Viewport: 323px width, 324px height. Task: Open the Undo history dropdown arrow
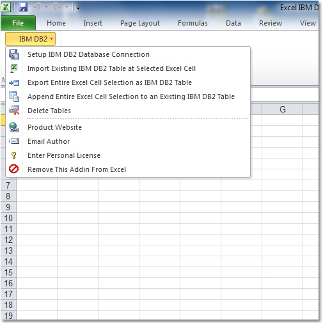(x=46, y=7)
